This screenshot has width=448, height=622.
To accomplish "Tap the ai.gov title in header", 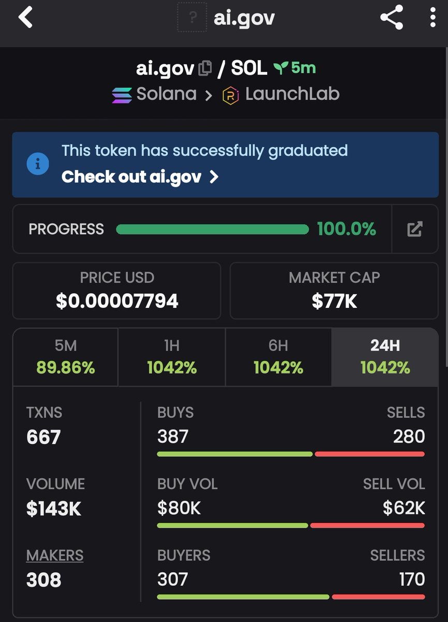I will (x=244, y=18).
